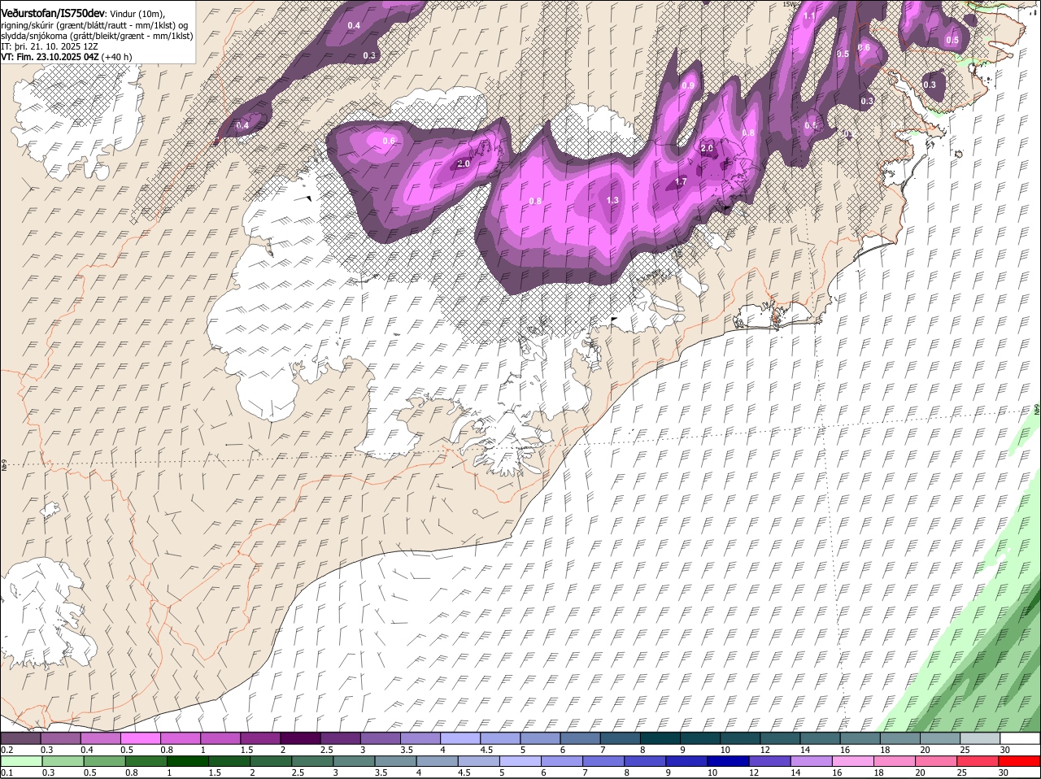Screen dimensions: 1041x779
Task: Pick snow legend swatch between 0.3 and 0.4
Action: coord(61,738)
